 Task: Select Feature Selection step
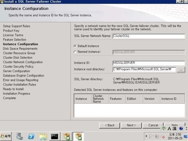[x=14, y=39]
